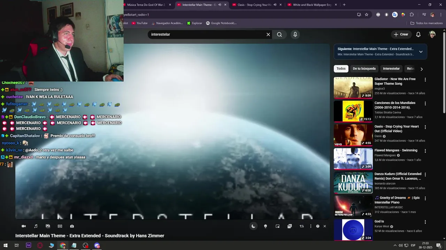Show more filter chips with right arrow
The width and height of the screenshot is (446, 250).
pyautogui.click(x=422, y=69)
